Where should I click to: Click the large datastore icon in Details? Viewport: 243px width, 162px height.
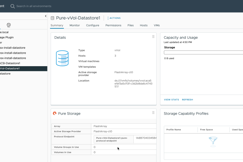tap(62, 58)
